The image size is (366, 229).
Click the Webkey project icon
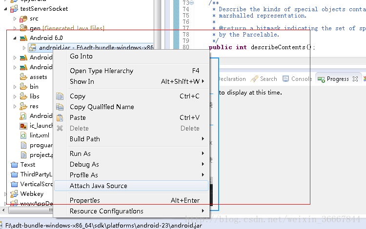(14, 194)
